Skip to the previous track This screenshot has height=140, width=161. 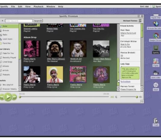pyautogui.click(x=2, y=97)
